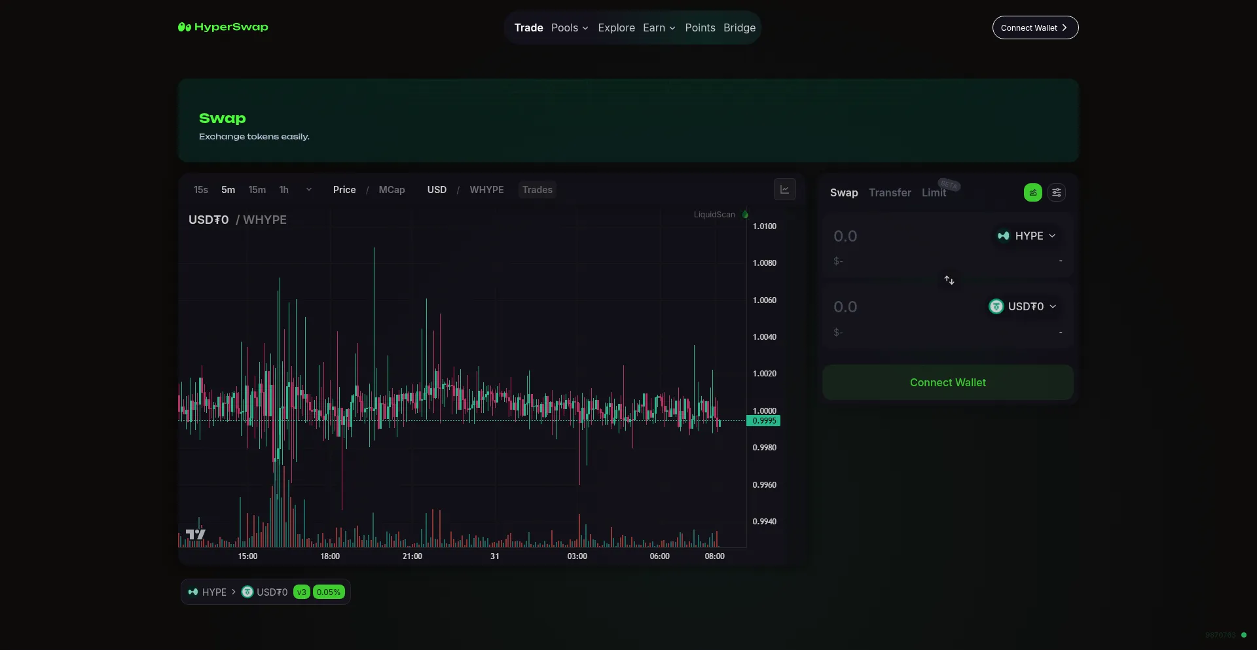Open the USD₮0 token selector
1257x650 pixels.
tap(1022, 306)
